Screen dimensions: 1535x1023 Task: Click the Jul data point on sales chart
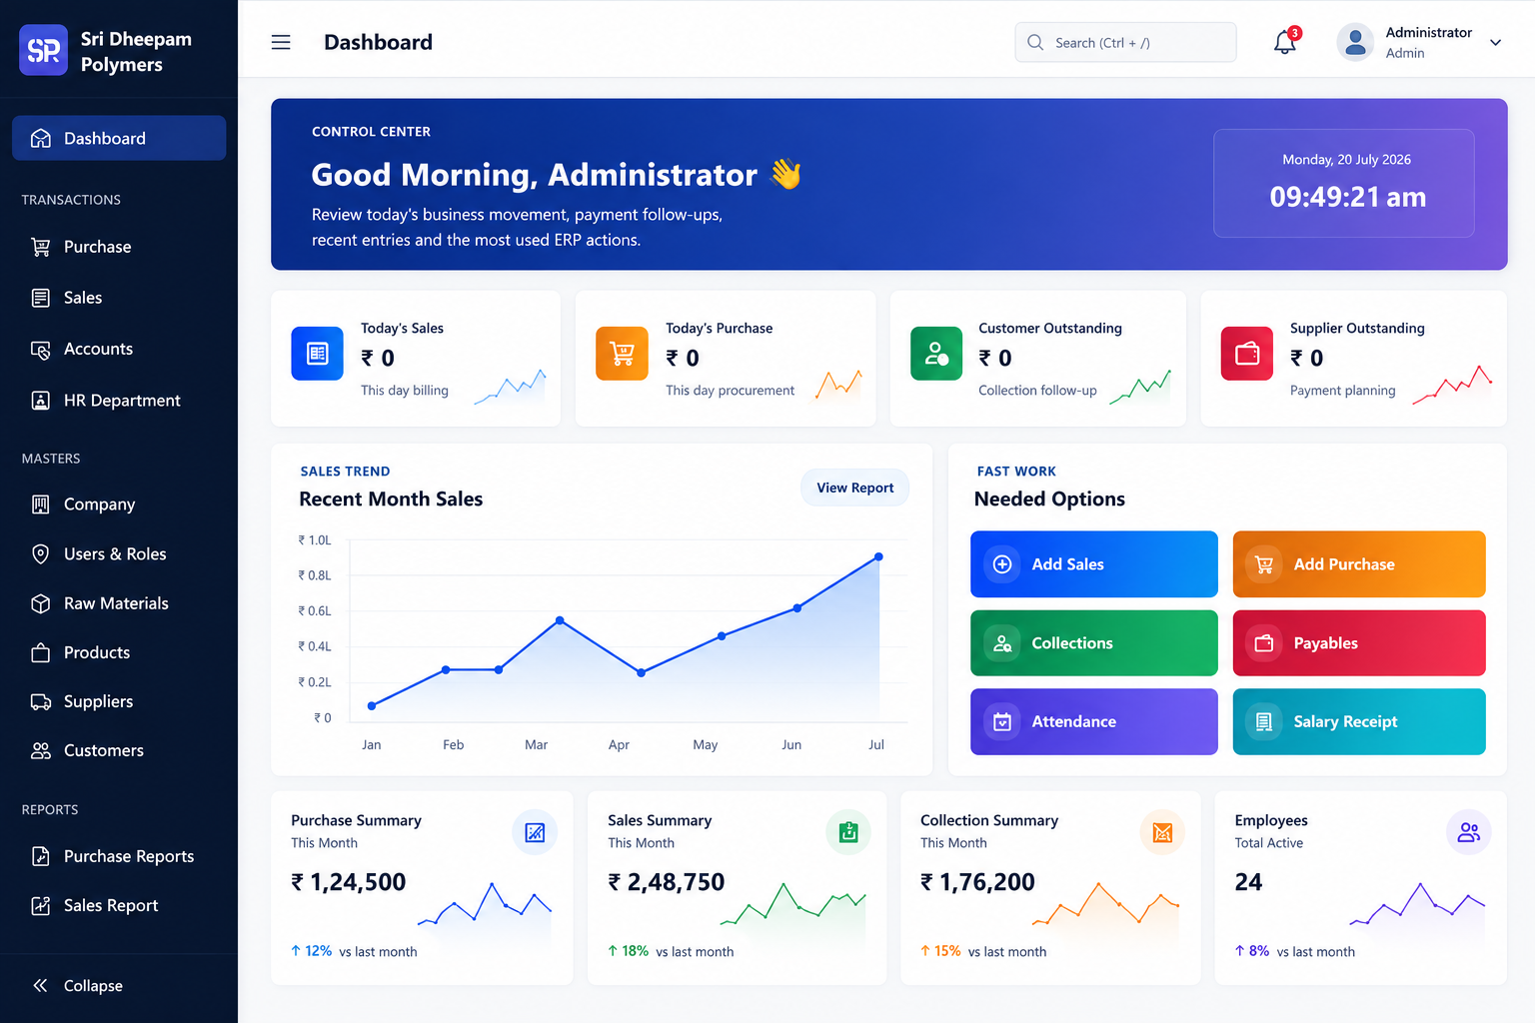(x=878, y=556)
